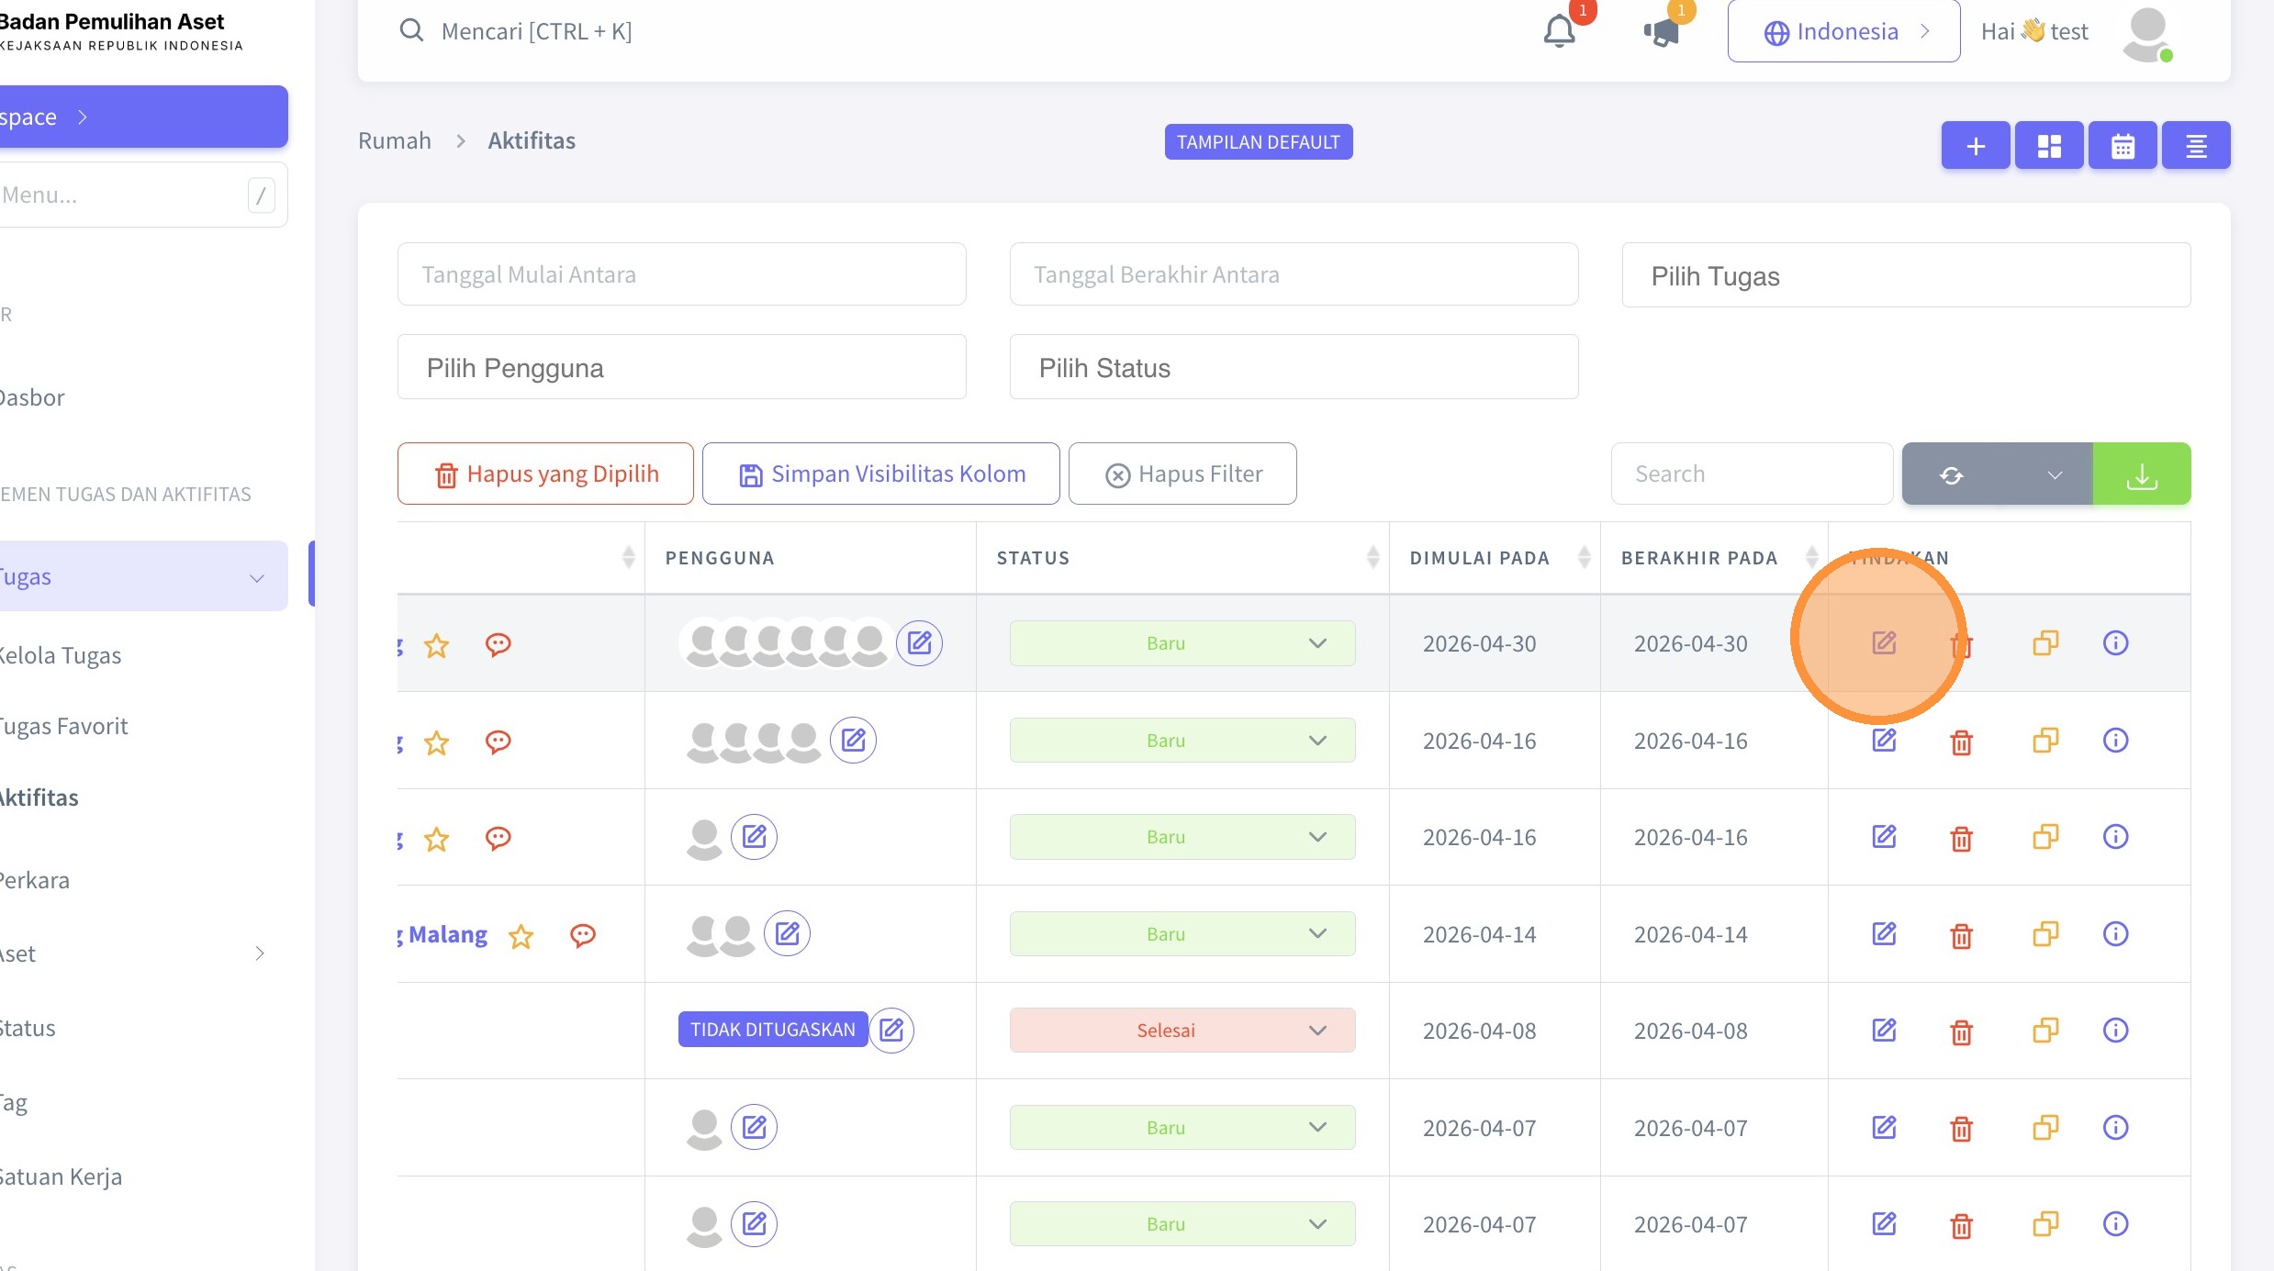Click the Mencari global search box

click(536, 31)
